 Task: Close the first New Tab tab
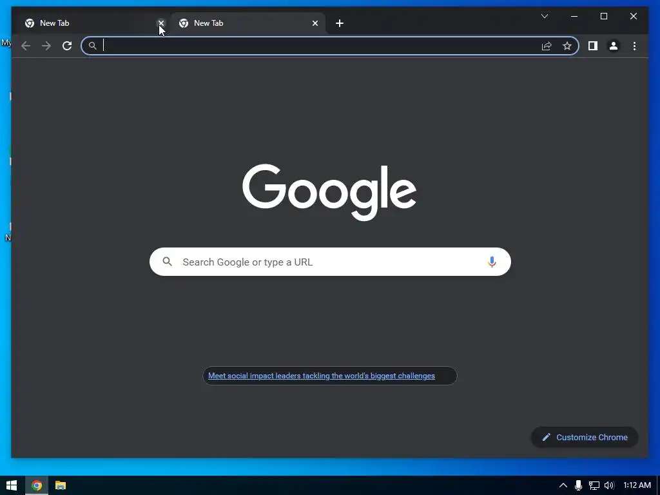(160, 23)
